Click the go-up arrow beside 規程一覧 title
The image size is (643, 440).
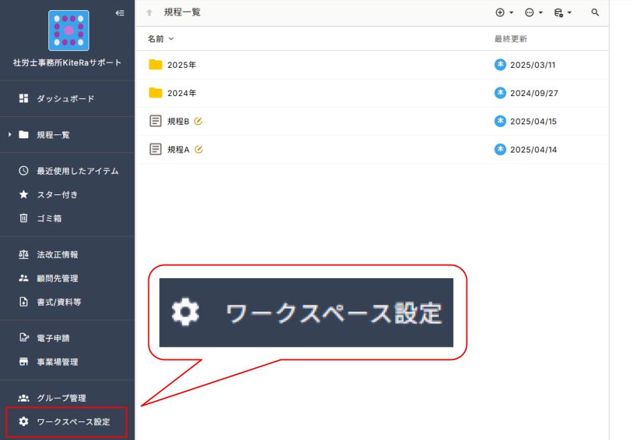[150, 13]
